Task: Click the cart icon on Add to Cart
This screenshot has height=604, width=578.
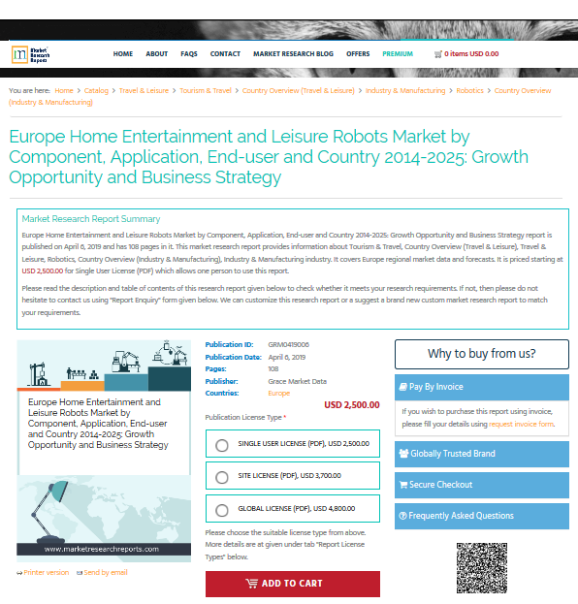Action: pos(251,584)
